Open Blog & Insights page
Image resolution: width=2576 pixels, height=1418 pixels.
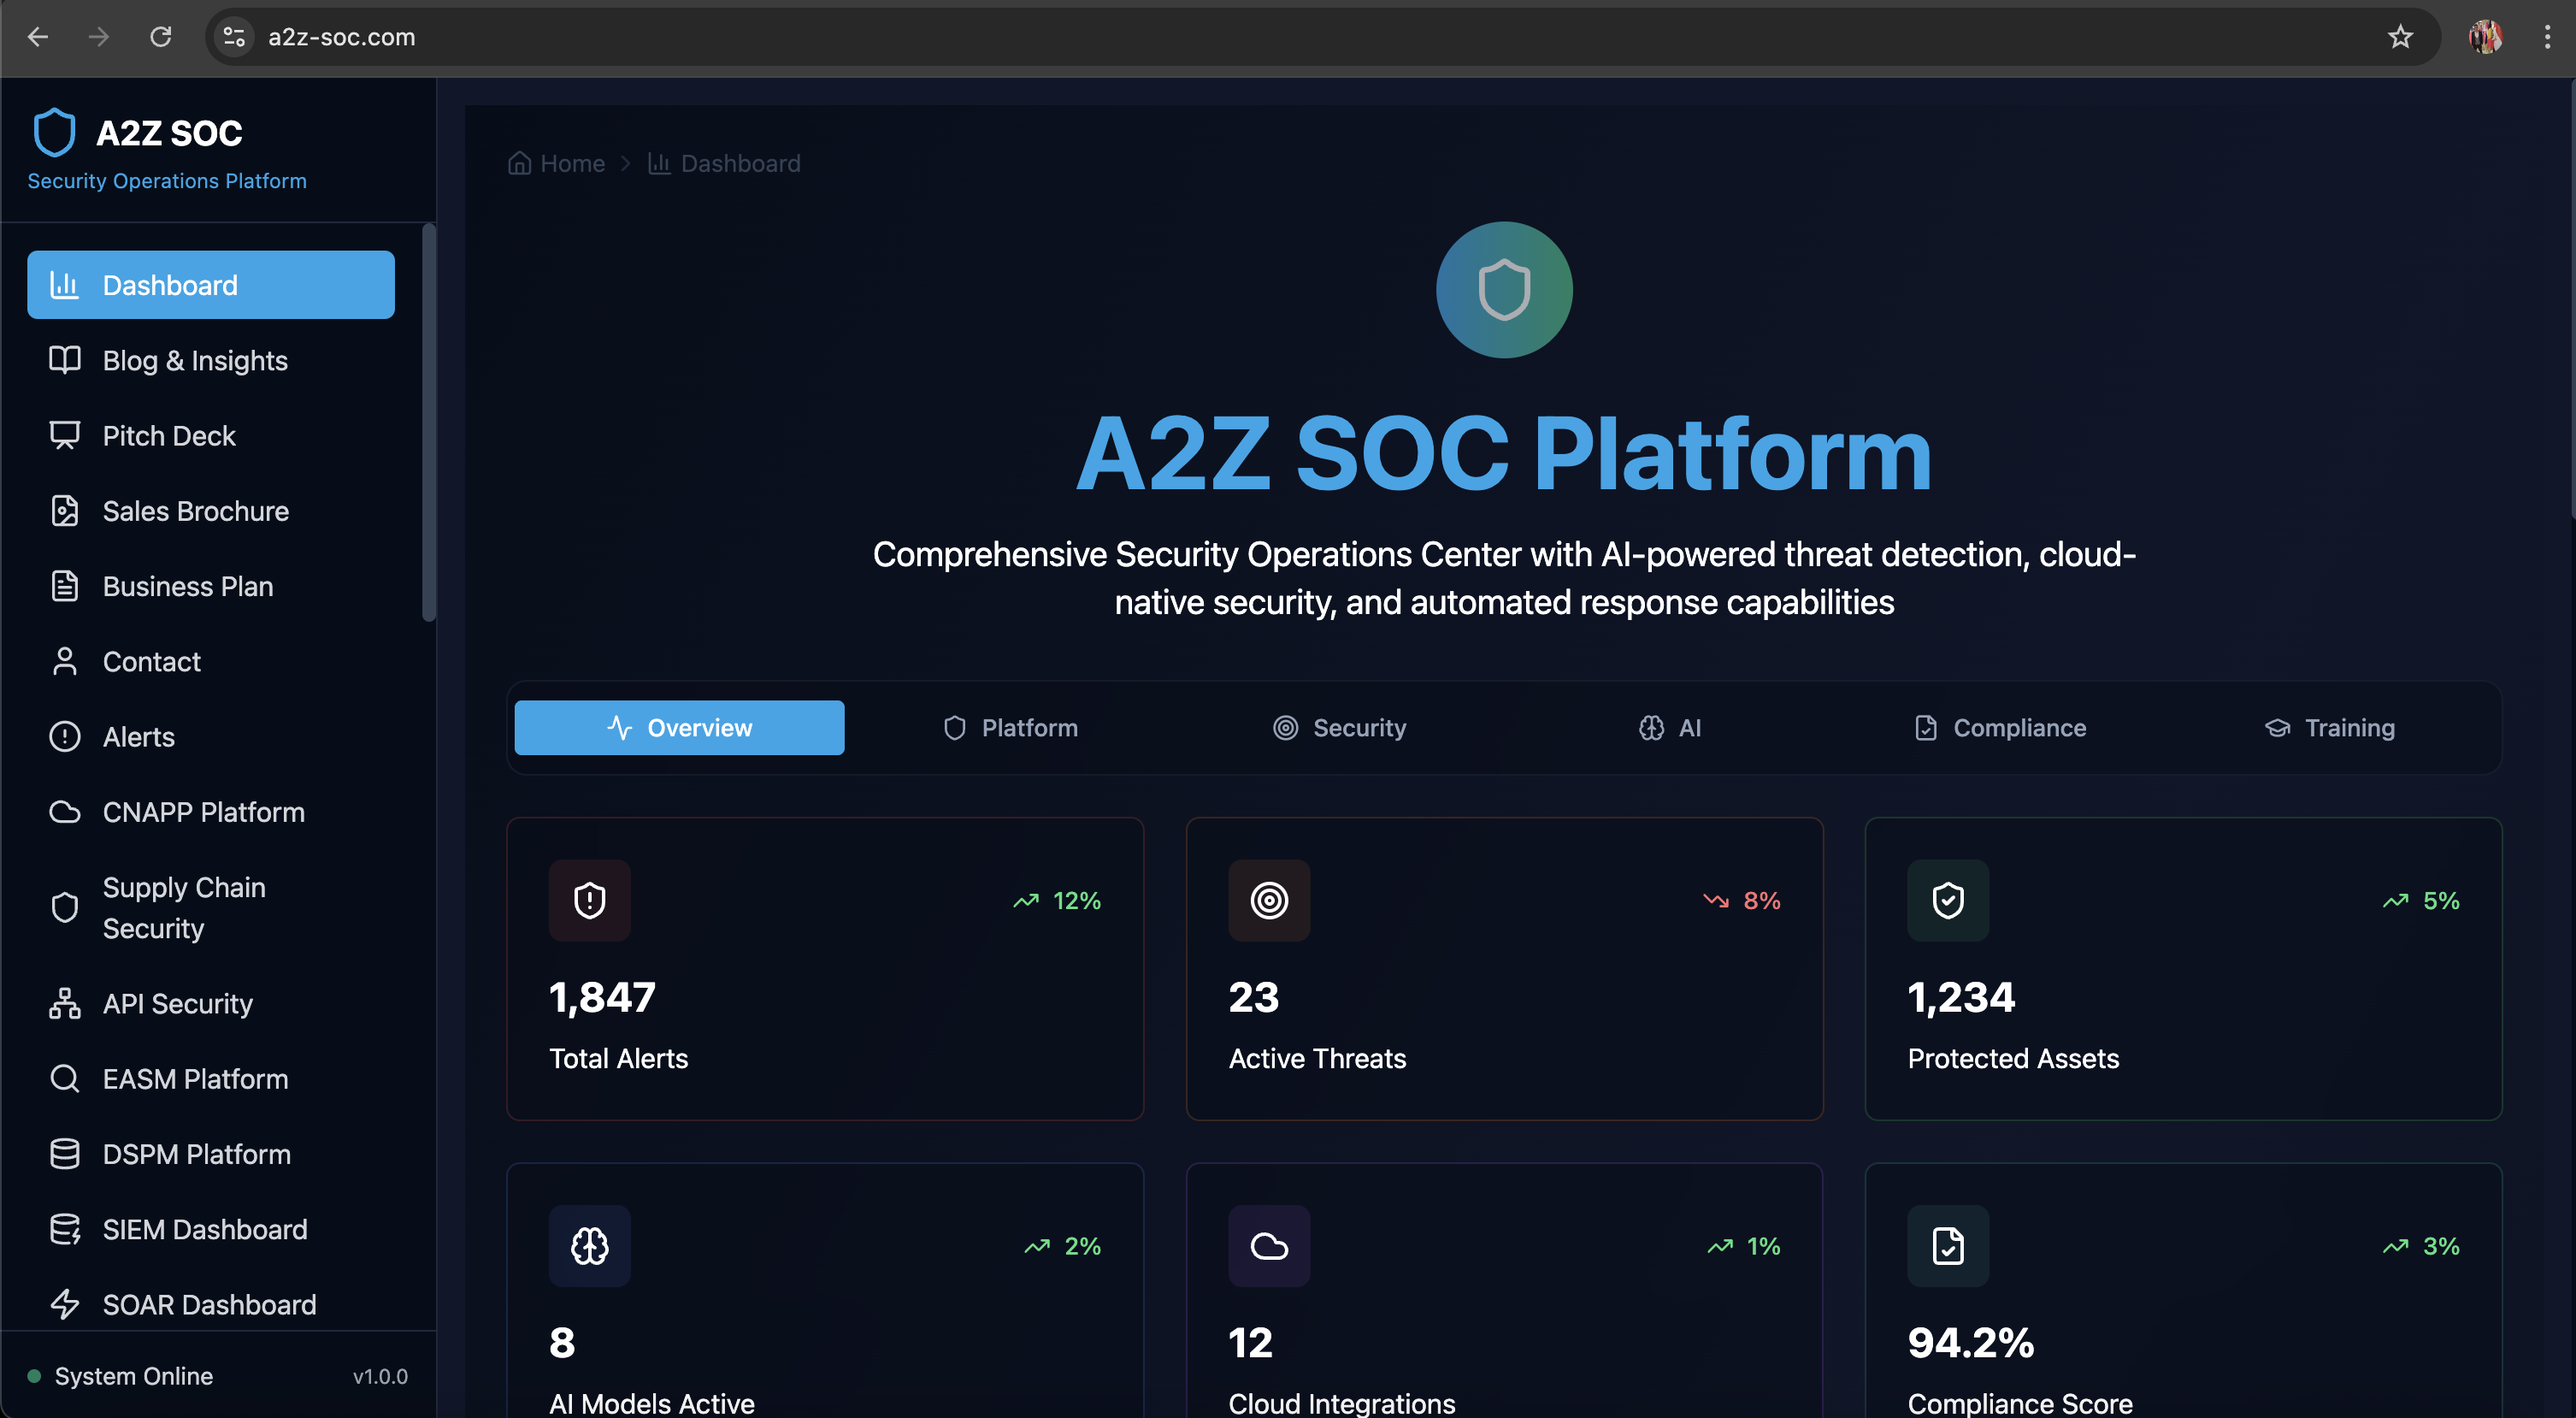pos(211,360)
